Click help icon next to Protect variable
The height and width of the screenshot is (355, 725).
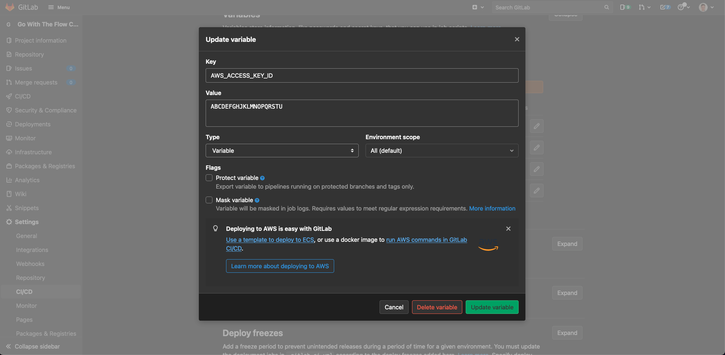(x=262, y=178)
